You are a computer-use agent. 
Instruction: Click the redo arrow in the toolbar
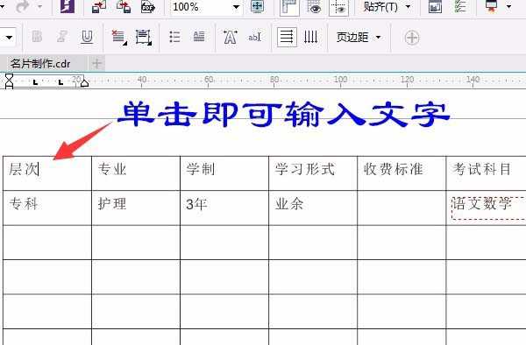[x=22, y=6]
